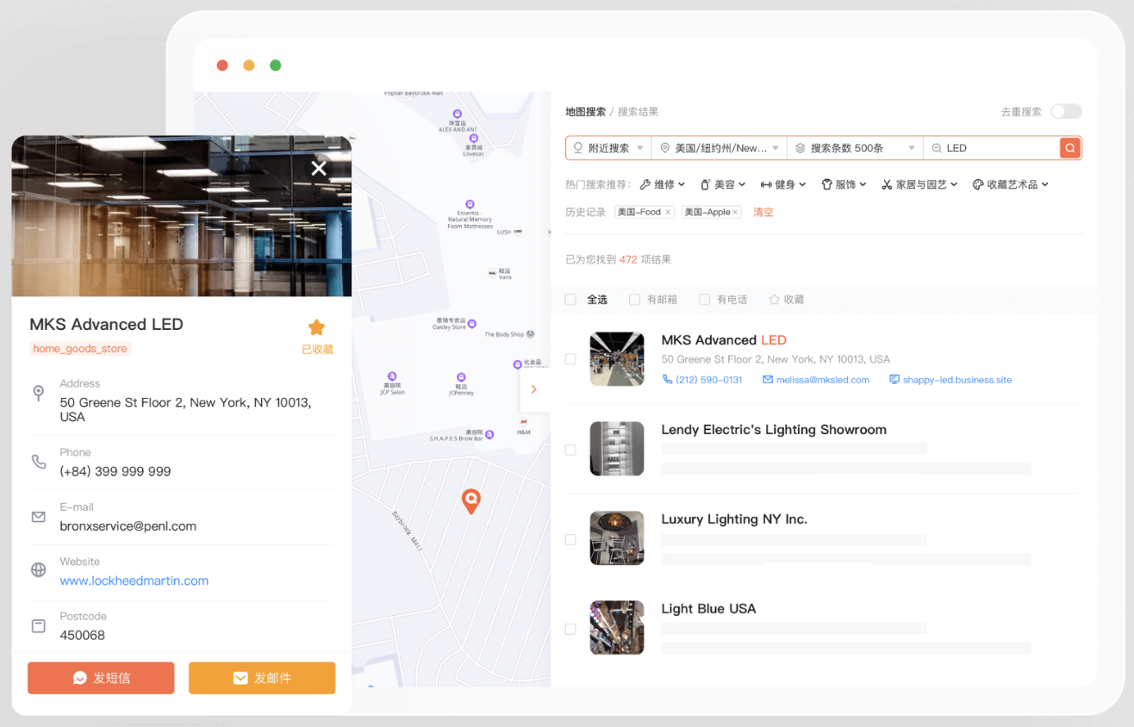
Task: Click the 发短信 button
Action: pyautogui.click(x=101, y=678)
